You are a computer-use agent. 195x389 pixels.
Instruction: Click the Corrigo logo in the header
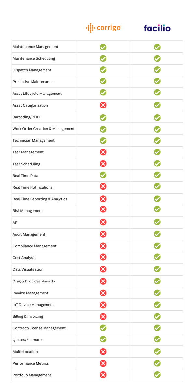(103, 28)
